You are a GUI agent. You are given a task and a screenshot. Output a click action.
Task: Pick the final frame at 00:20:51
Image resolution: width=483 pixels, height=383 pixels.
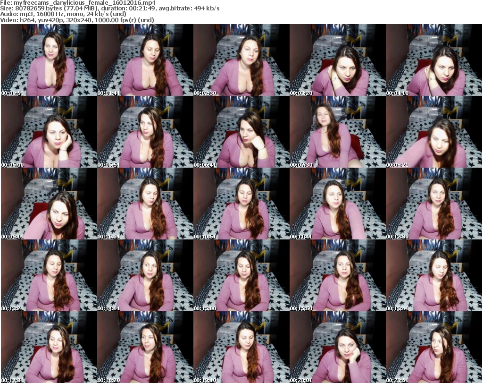tap(434, 347)
